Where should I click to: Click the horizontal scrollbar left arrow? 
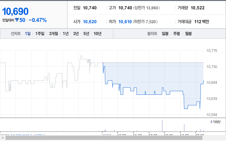coord(3,138)
